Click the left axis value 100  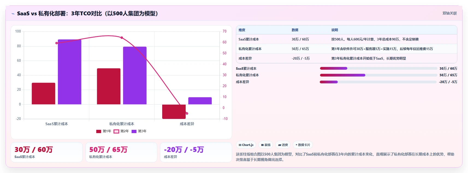[x=18, y=31]
